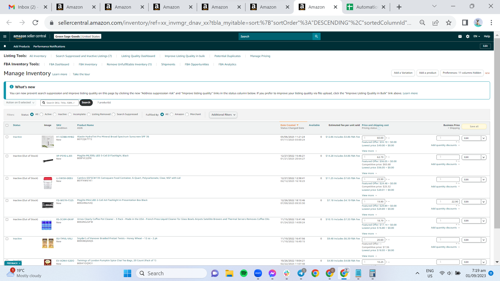Open File Explorer from the taskbar
This screenshot has width=500, height=281.
click(229, 273)
